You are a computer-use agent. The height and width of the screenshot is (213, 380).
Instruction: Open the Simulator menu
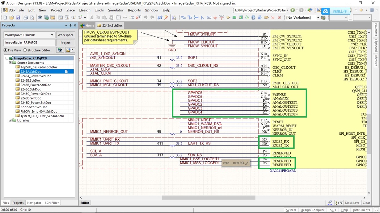click(116, 10)
